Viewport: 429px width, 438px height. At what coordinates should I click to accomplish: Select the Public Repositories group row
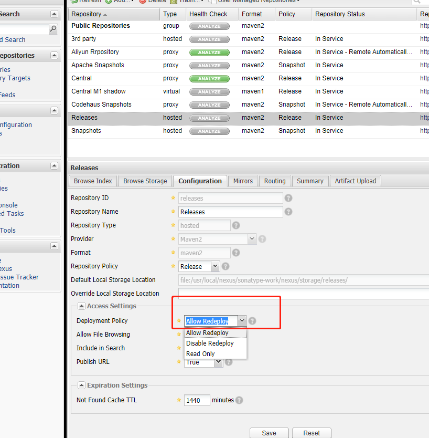pyautogui.click(x=248, y=26)
